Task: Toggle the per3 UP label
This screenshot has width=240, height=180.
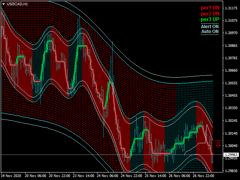Action: 210,19
